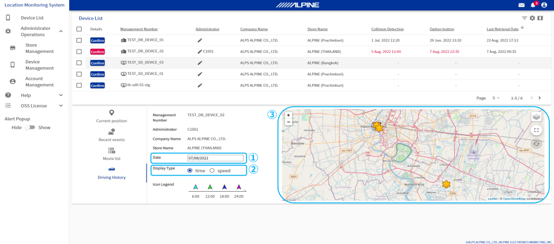
Task: Check the box for TEST_DR_DEVICE_02 row
Action: coord(79,51)
